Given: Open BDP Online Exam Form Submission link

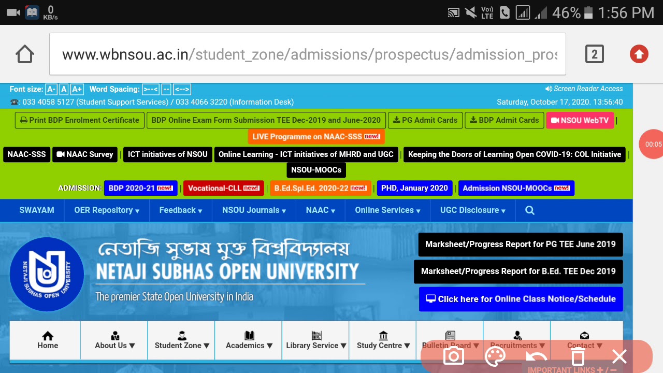Looking at the screenshot, I should tap(266, 120).
